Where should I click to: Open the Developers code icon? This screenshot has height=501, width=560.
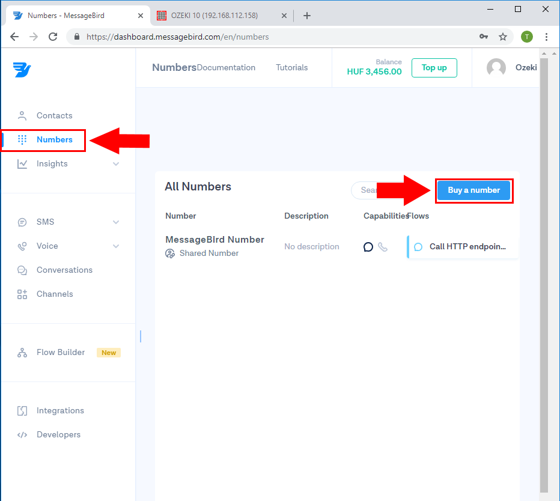pyautogui.click(x=22, y=435)
